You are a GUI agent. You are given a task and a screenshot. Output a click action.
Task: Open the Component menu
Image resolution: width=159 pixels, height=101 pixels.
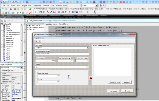pos(37,6)
